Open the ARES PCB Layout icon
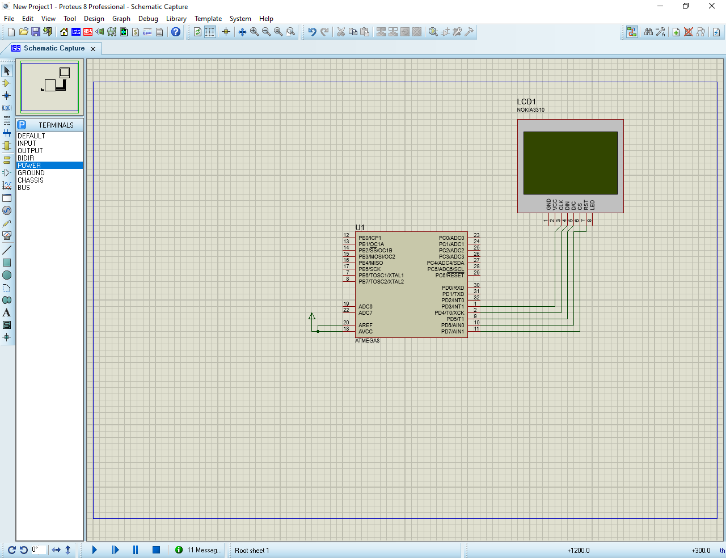 [x=88, y=32]
